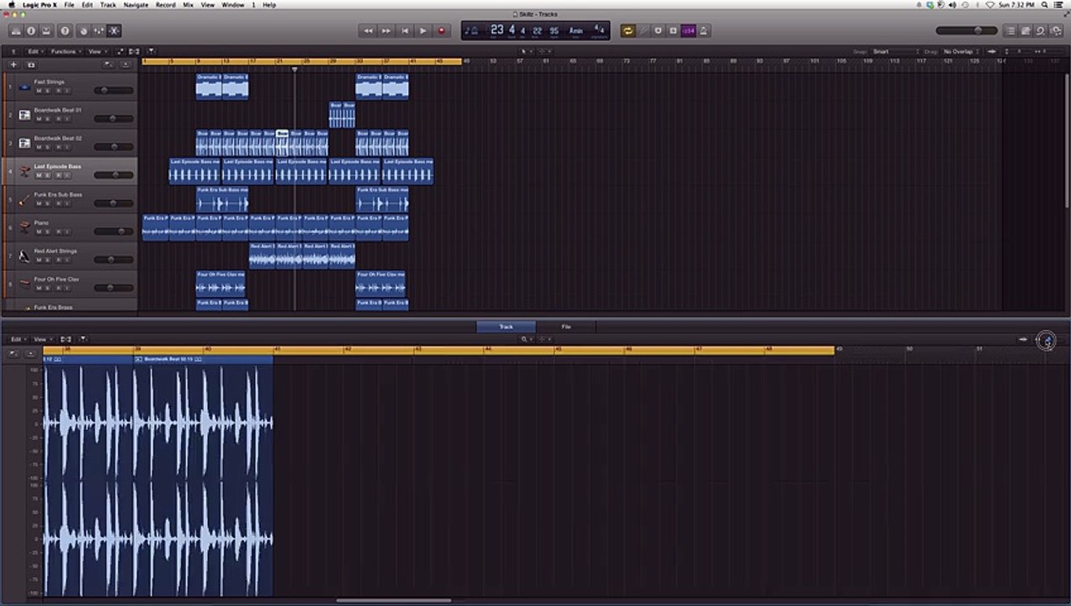Viewport: 1071px width, 606px height.
Task: Adjust the Last Episode Bass volume slider
Action: pyautogui.click(x=113, y=175)
